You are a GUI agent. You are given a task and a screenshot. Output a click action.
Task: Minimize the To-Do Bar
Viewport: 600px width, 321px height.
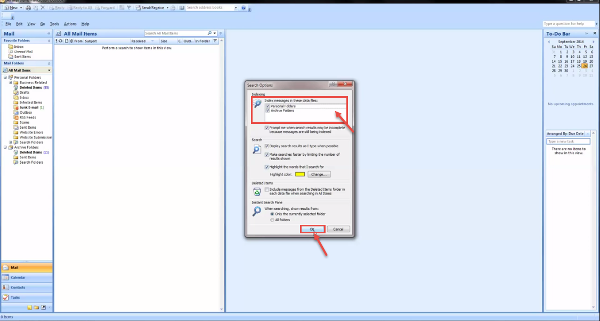click(x=587, y=33)
